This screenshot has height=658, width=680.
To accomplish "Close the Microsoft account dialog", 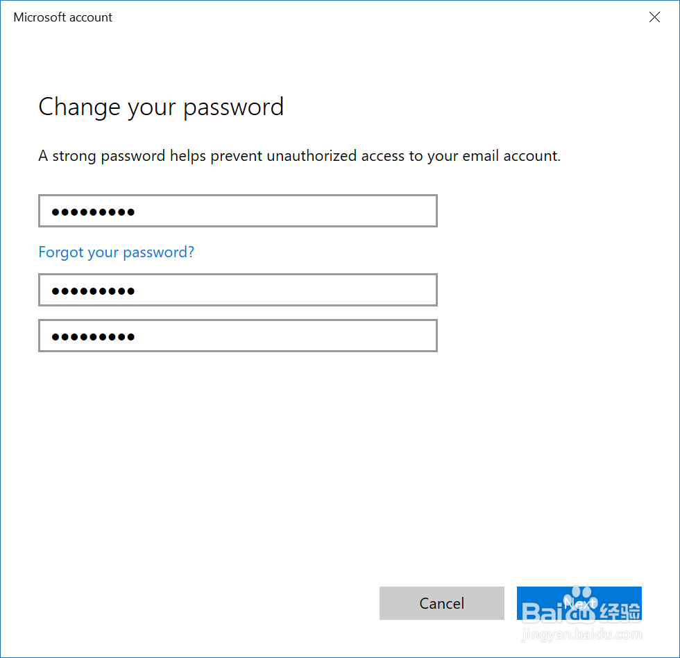I will coord(654,17).
